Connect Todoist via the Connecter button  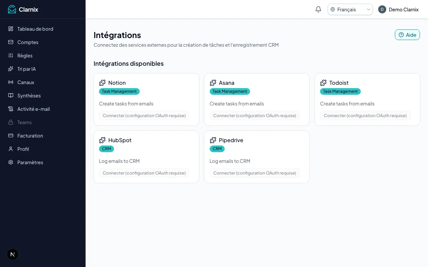pos(365,115)
